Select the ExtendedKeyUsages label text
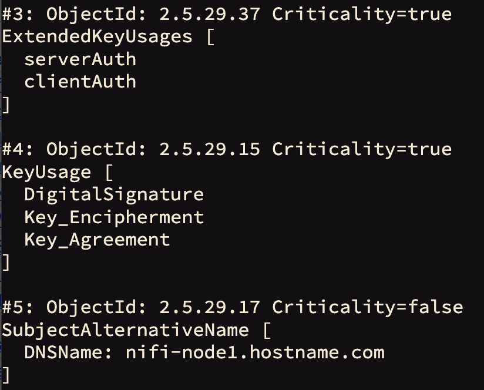This screenshot has width=484, height=390. coord(97,36)
